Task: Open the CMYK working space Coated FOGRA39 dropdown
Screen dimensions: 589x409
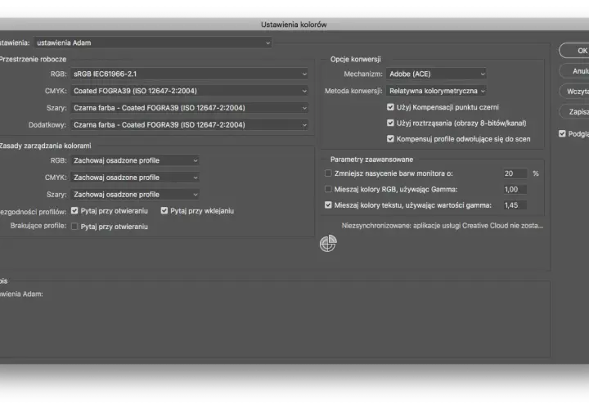Action: click(x=190, y=91)
